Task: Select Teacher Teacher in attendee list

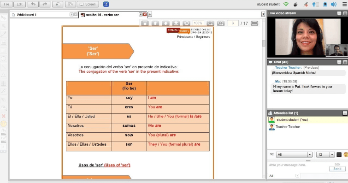Action: pyautogui.click(x=307, y=127)
